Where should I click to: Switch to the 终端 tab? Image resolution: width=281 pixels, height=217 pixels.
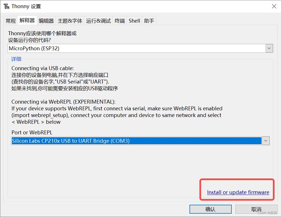[120, 21]
